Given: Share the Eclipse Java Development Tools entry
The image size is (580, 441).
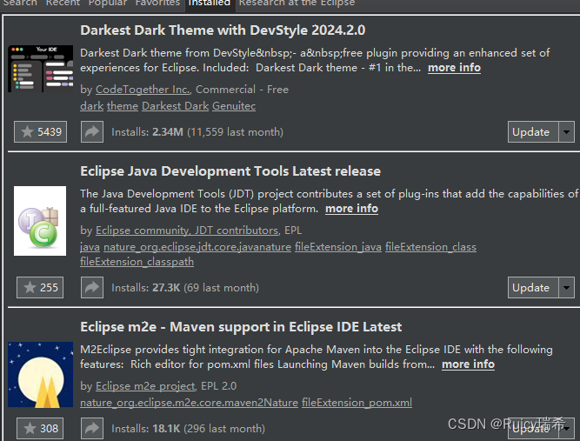Looking at the screenshot, I should [92, 287].
